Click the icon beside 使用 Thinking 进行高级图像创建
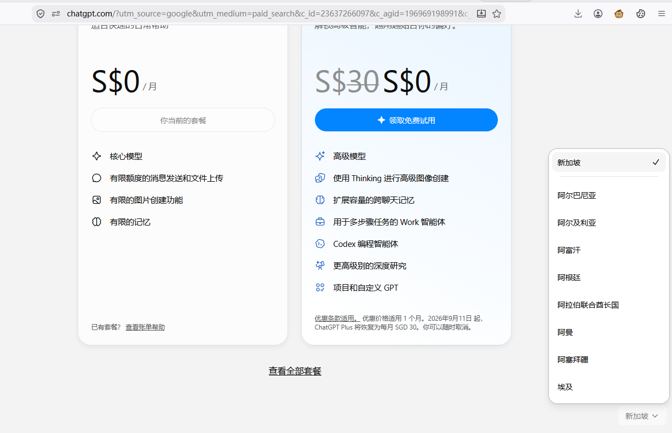Viewport: 672px width, 433px height. 320,178
